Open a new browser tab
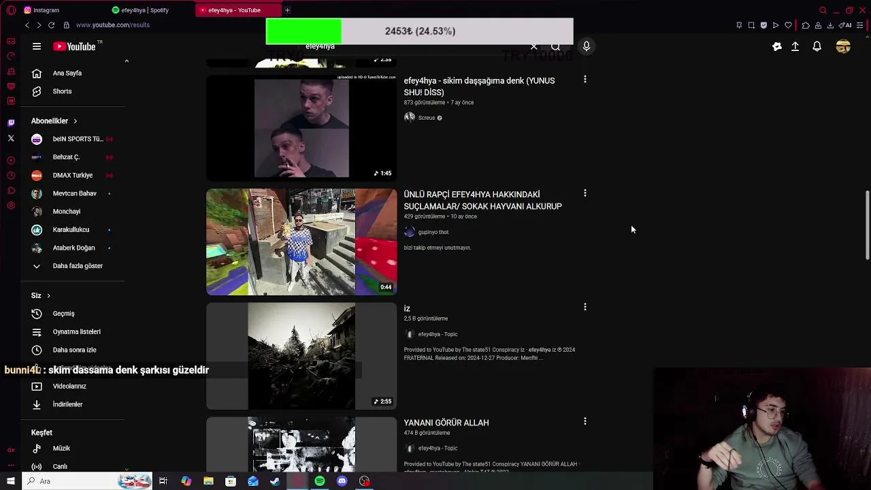Viewport: 871px width, 490px height. (287, 10)
